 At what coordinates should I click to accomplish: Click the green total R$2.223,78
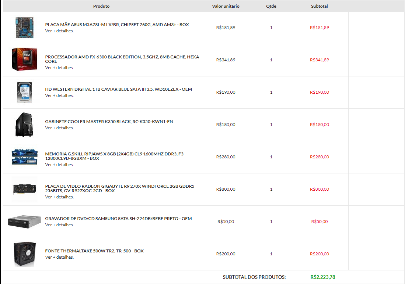322,277
